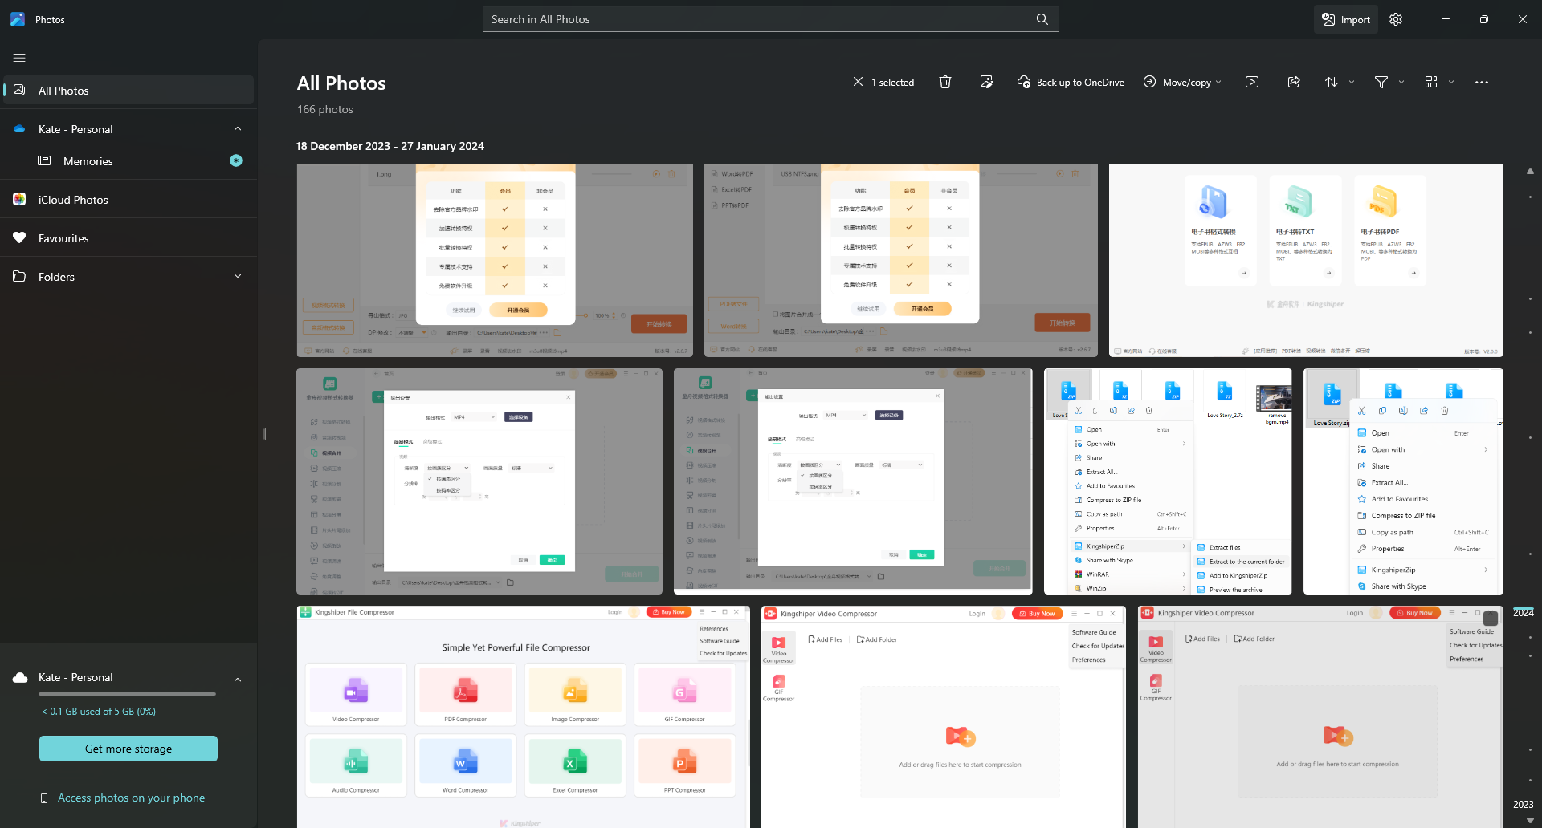Delete the selected photo with trash icon
Image resolution: width=1542 pixels, height=828 pixels.
tap(945, 82)
